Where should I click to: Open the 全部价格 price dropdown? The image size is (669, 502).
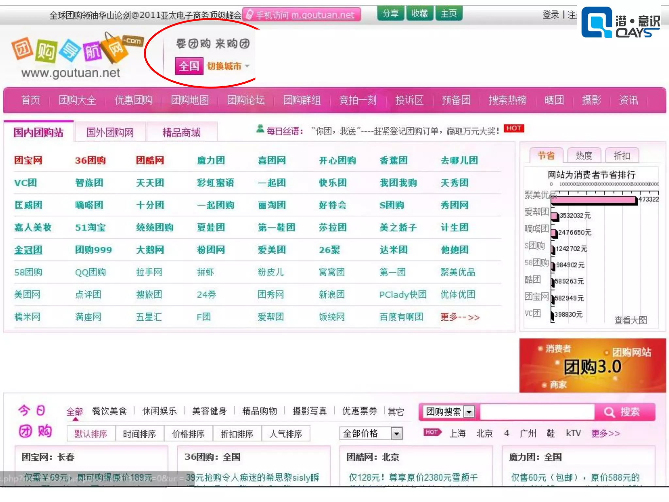(x=396, y=434)
